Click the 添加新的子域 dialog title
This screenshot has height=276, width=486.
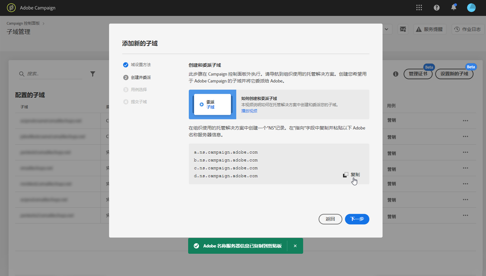[140, 43]
